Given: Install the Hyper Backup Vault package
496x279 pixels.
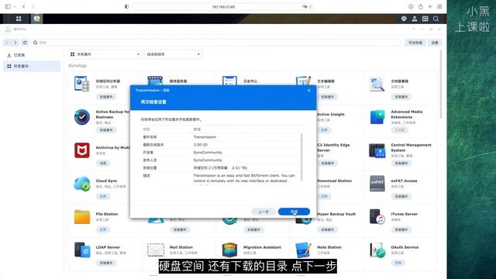Looking at the screenshot, I should (x=327, y=229).
